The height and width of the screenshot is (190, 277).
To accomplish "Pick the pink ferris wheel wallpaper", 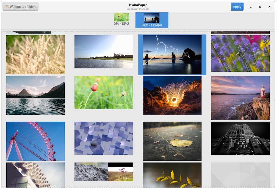I will (36, 141).
